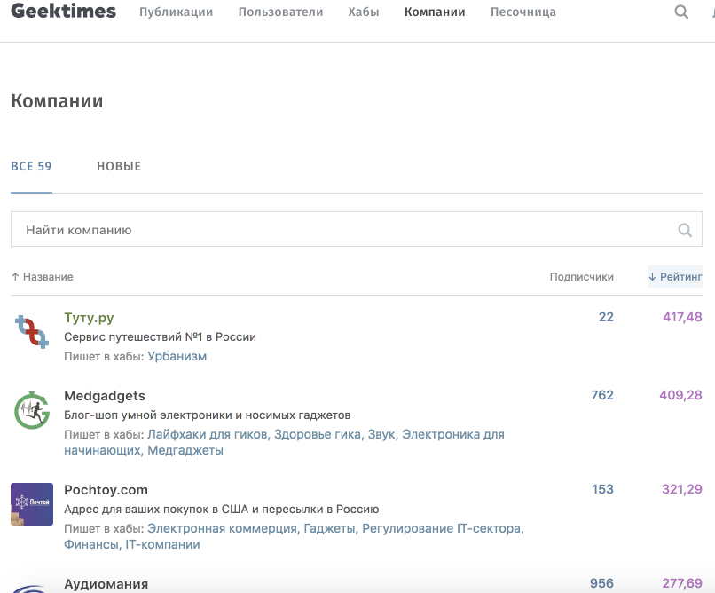Click the Medgadgets green runner logo

click(x=32, y=410)
